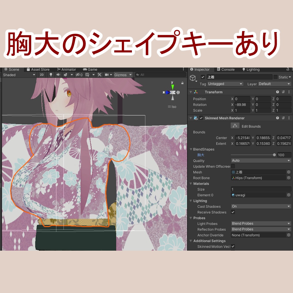Open the Quality Auto dropdown
The width and height of the screenshot is (293, 293).
[261, 161]
